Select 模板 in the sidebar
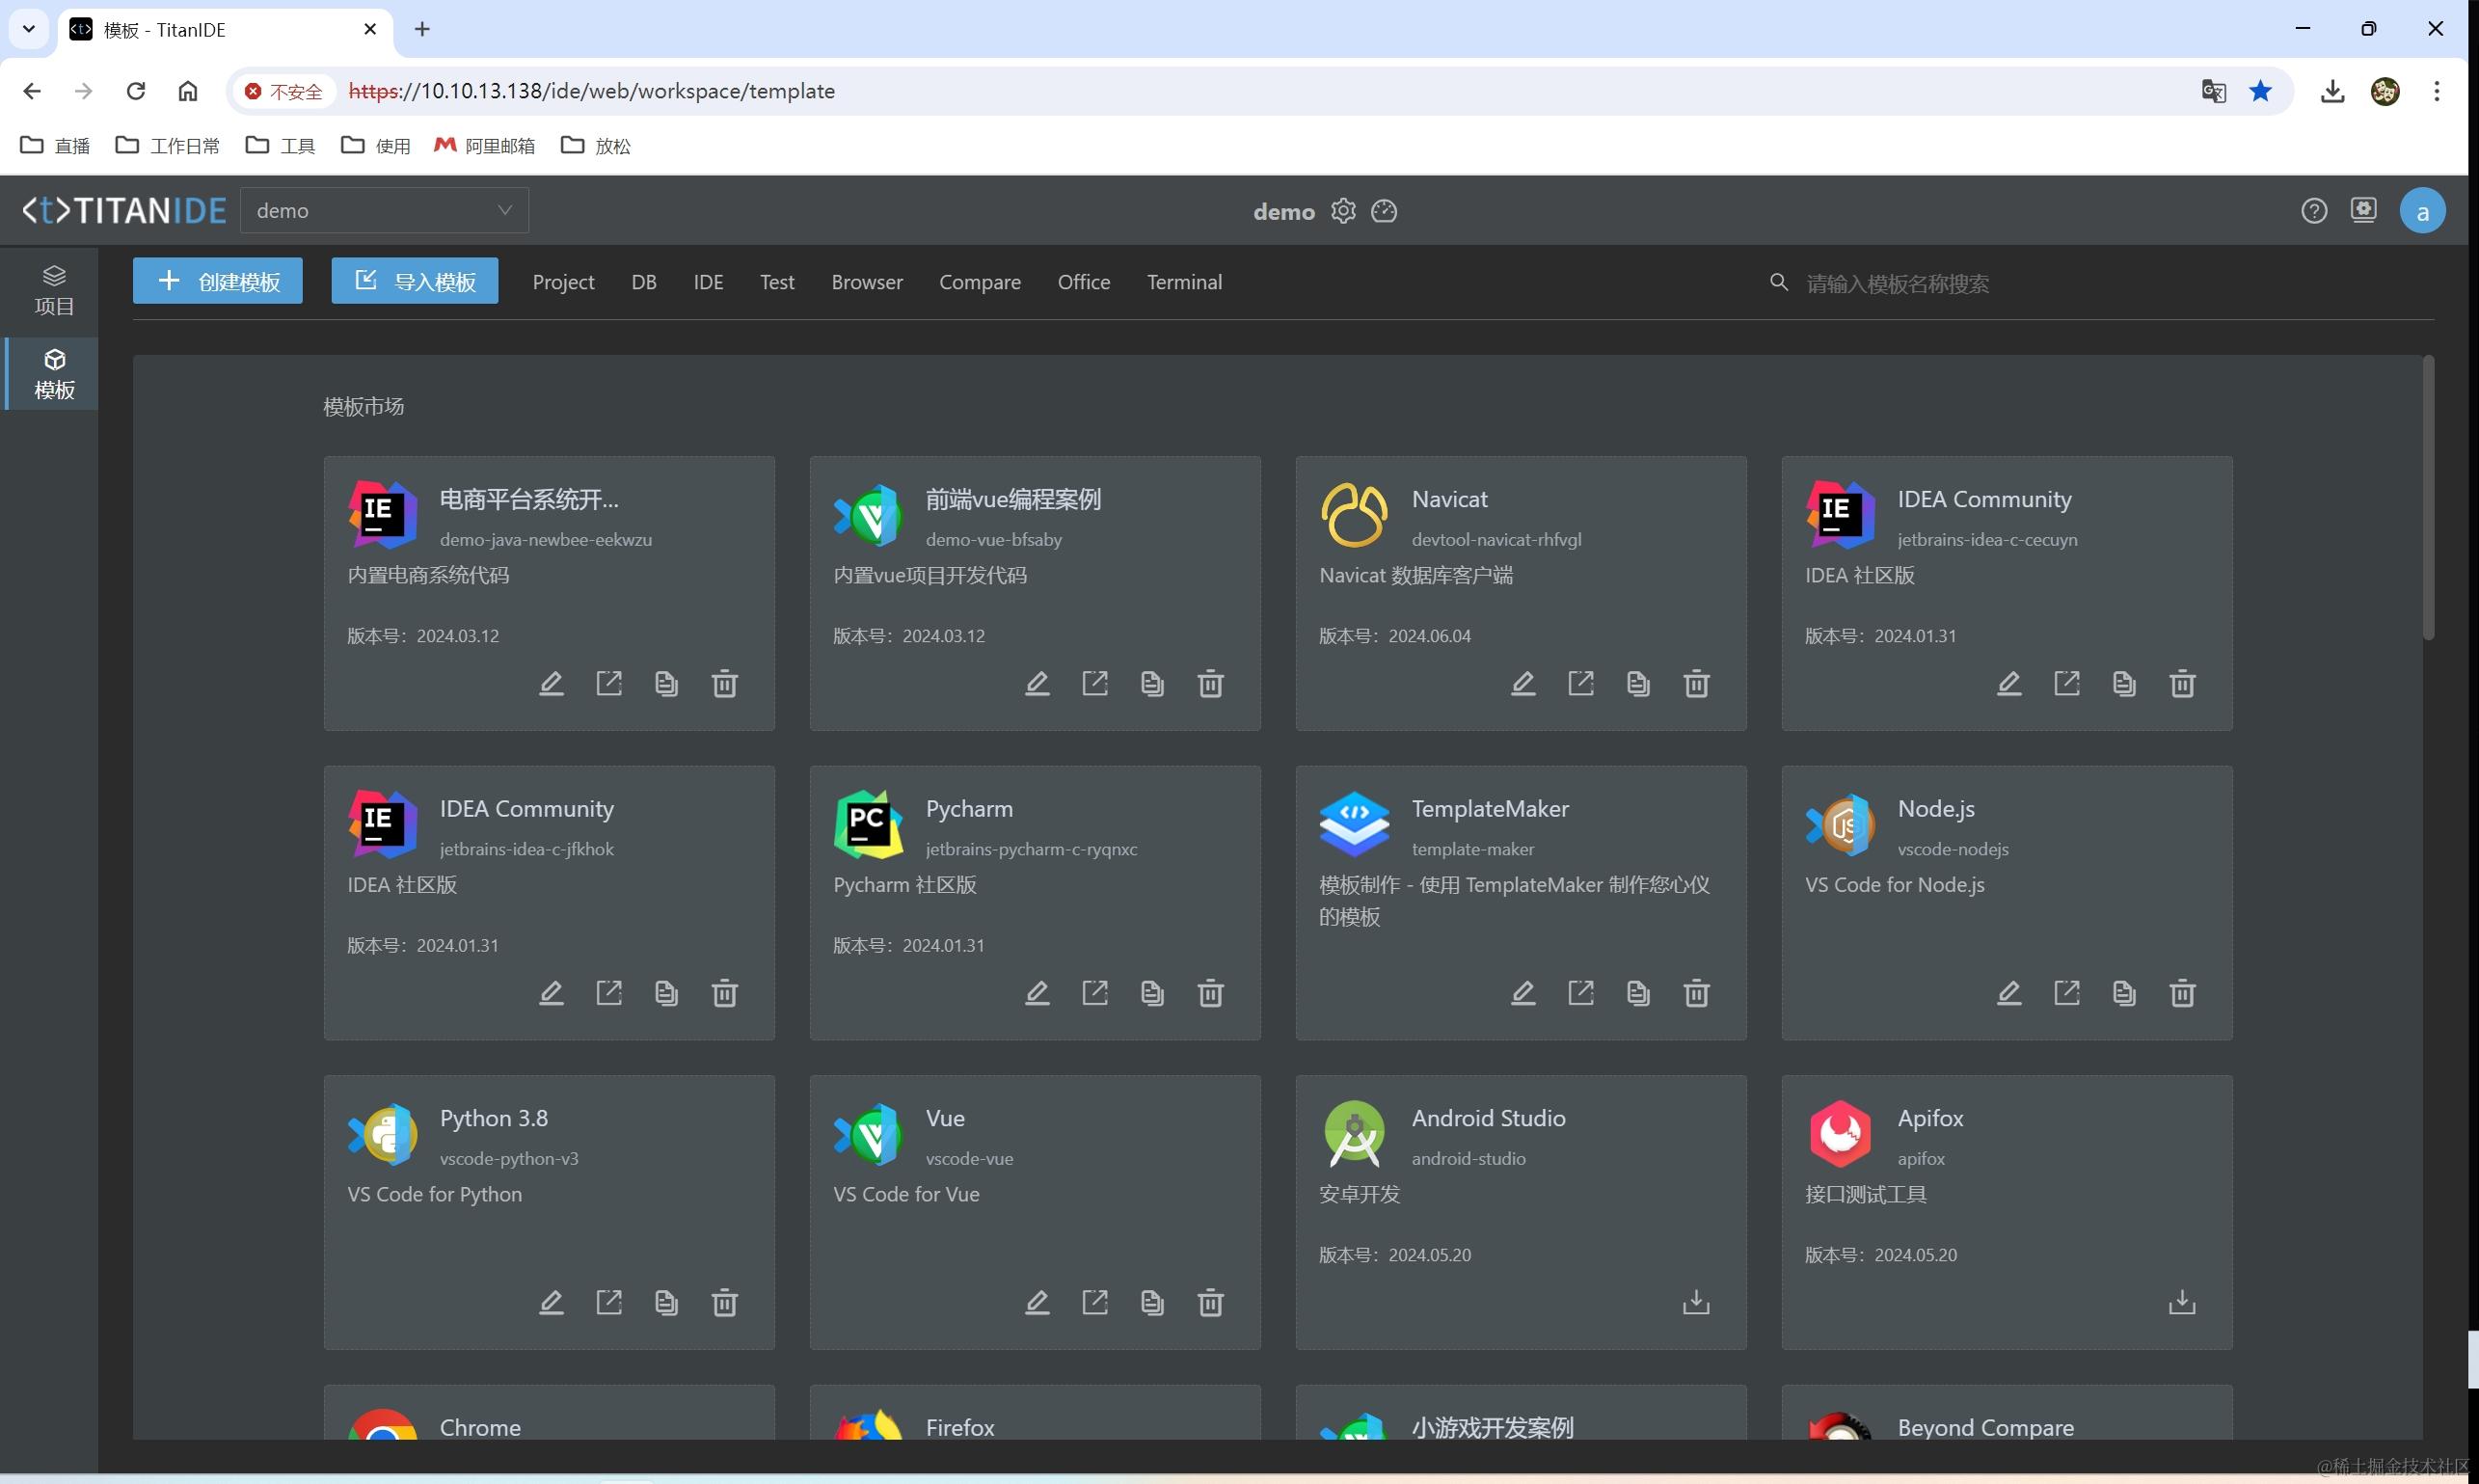The width and height of the screenshot is (2479, 1484). point(54,374)
